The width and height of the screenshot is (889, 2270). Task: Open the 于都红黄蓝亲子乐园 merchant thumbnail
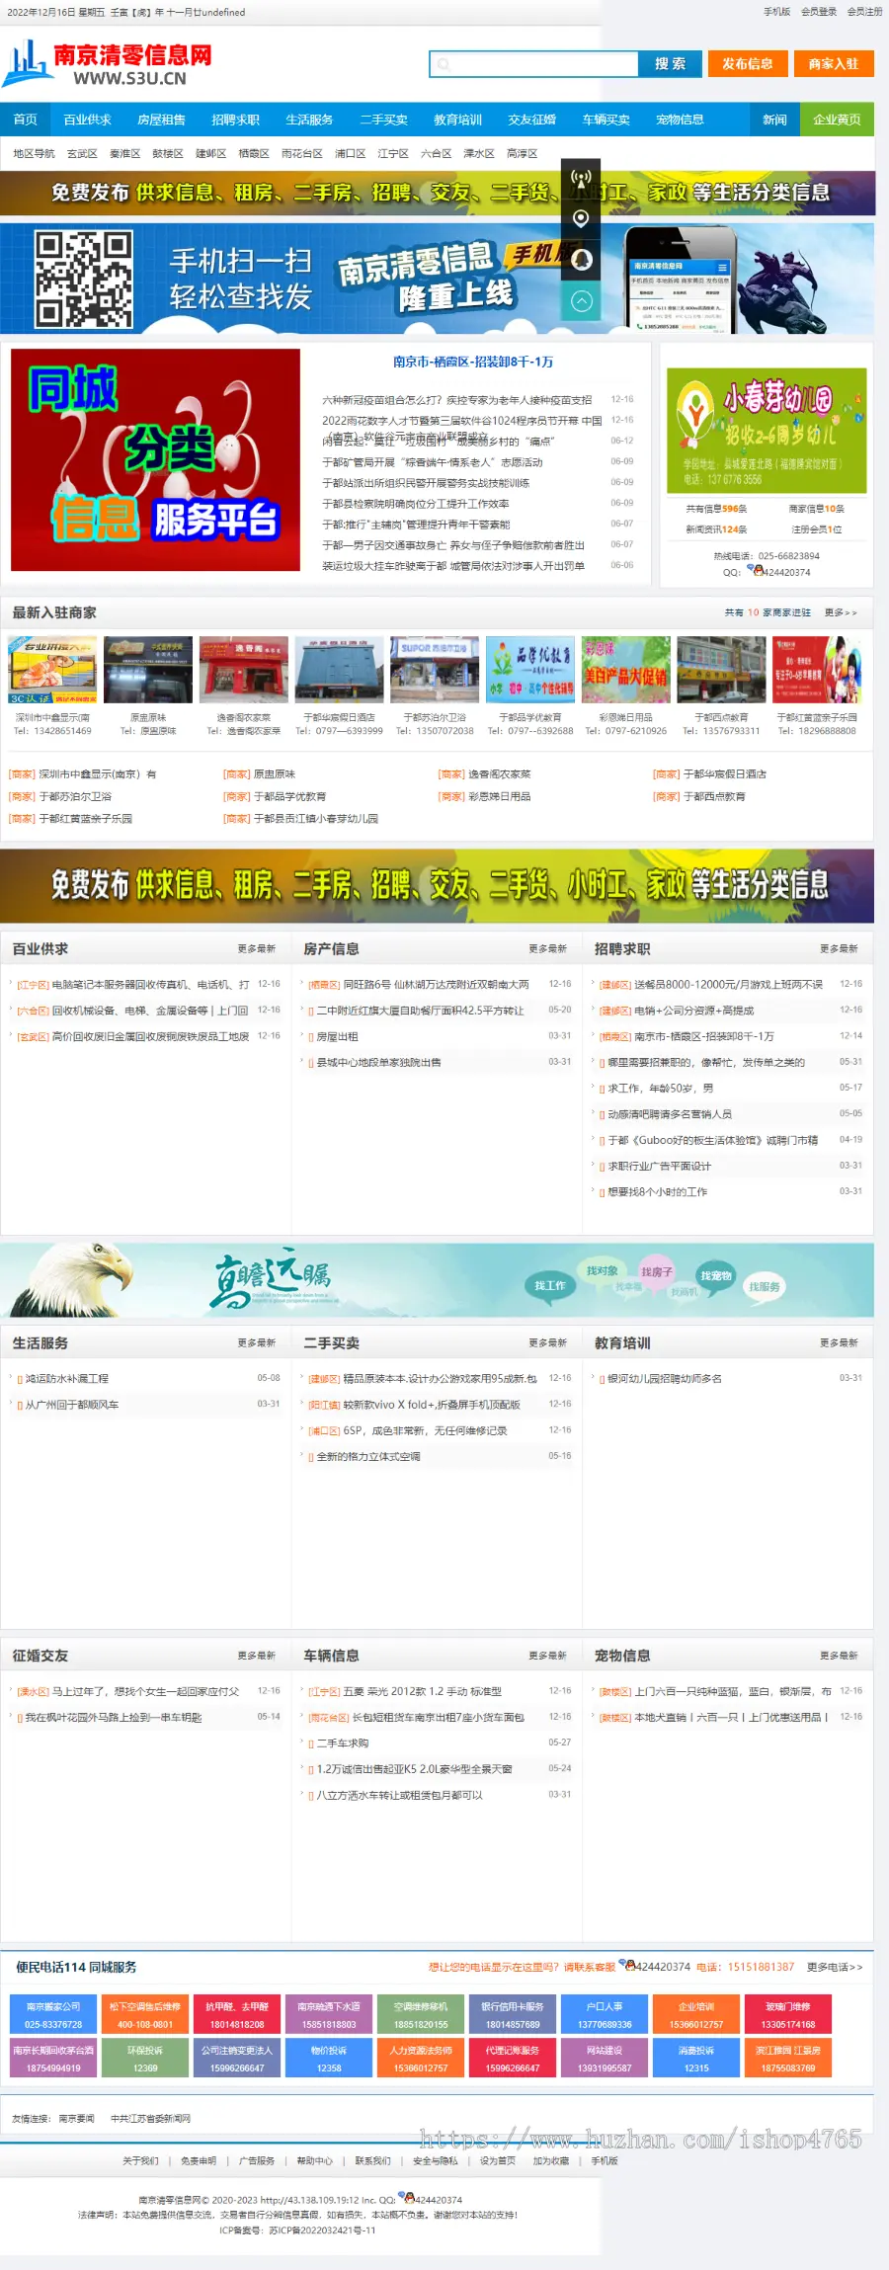point(817,670)
